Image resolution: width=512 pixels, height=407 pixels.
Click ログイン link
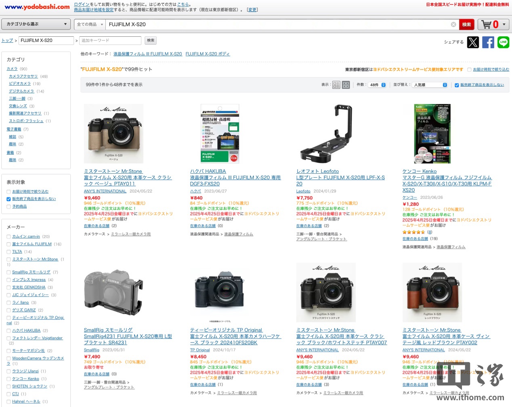(82, 4)
